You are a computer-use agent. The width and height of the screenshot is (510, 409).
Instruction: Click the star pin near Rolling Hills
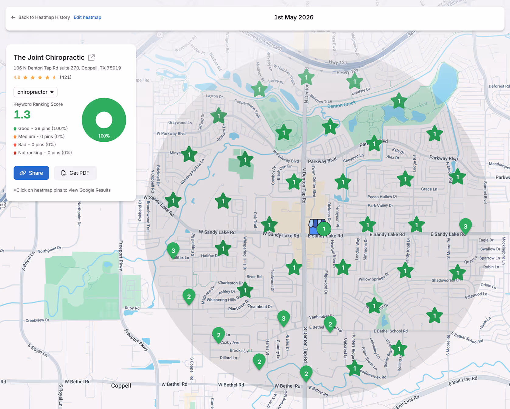tap(399, 349)
